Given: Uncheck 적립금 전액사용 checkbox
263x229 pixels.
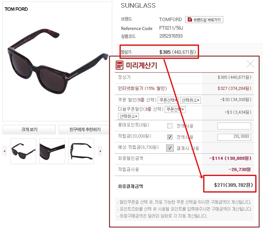Looking at the screenshot, I should (170, 137).
